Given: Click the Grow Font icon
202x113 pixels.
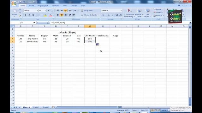Looking at the screenshot, I should [48, 11].
